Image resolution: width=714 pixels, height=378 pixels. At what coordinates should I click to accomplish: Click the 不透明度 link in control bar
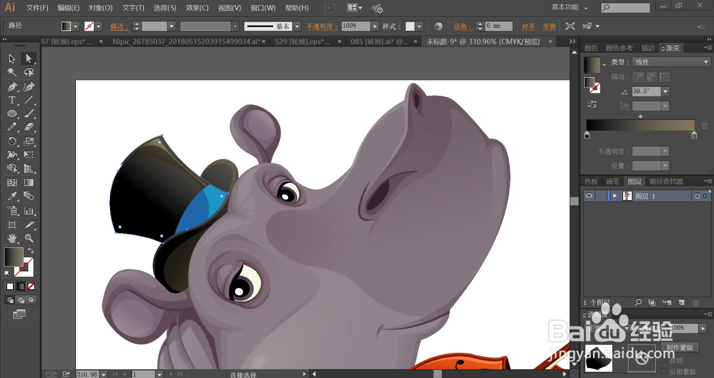click(322, 26)
